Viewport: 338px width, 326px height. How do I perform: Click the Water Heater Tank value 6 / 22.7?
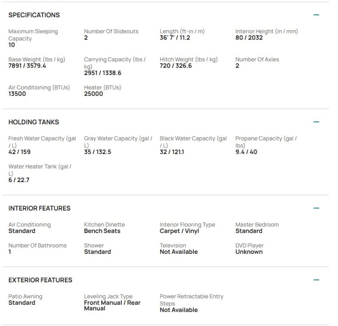click(x=19, y=180)
